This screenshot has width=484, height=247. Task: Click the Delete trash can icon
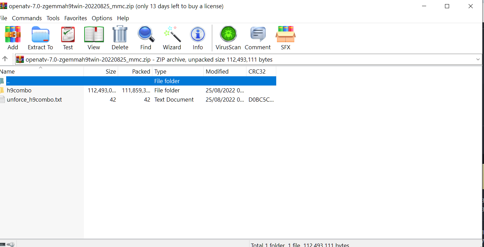(x=120, y=35)
